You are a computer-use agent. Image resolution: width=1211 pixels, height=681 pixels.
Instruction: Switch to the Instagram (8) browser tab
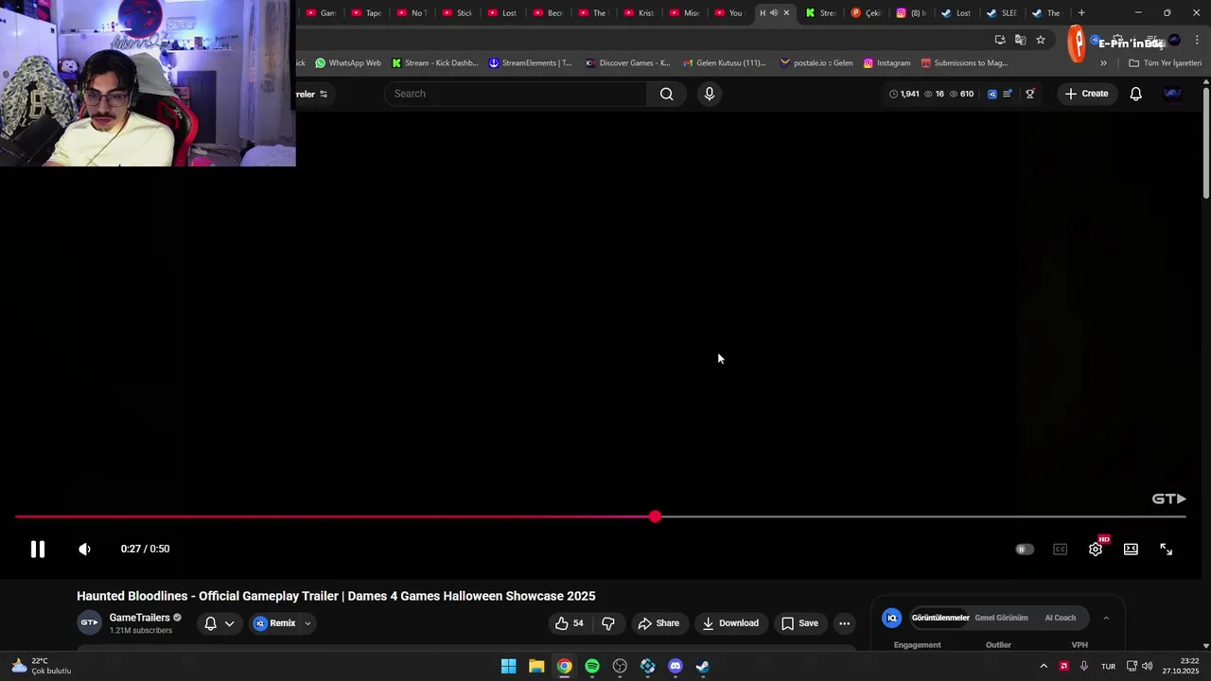click(912, 13)
